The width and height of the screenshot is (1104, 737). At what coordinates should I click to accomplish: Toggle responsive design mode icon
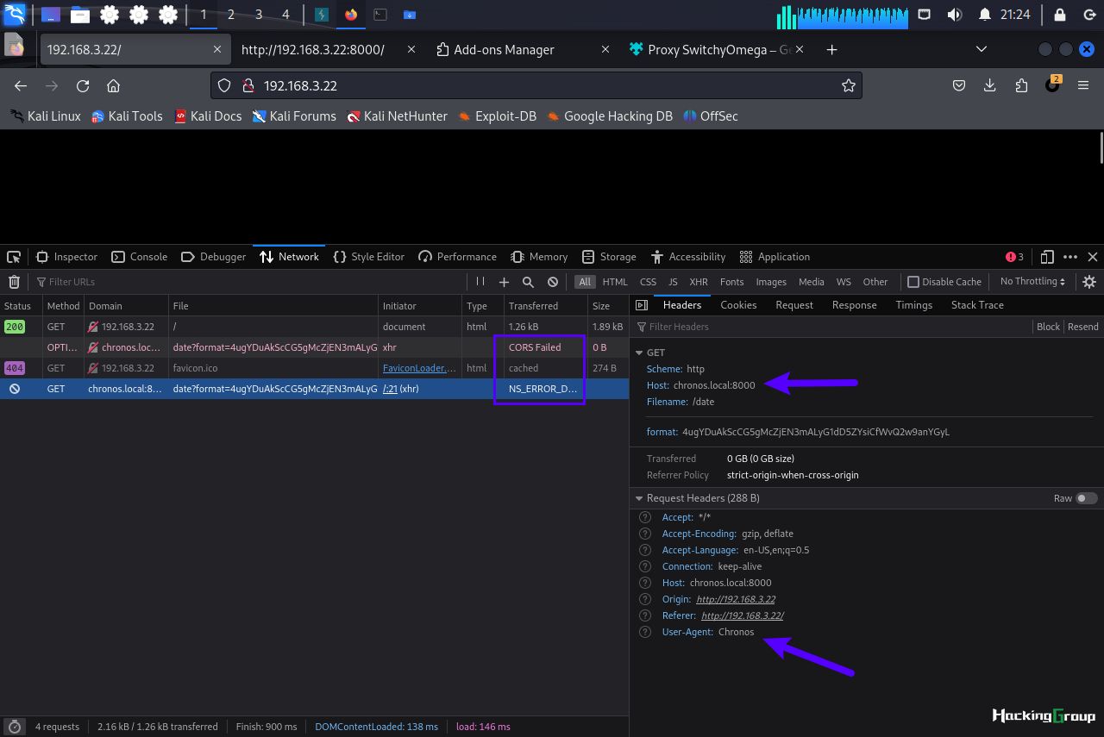1047,257
